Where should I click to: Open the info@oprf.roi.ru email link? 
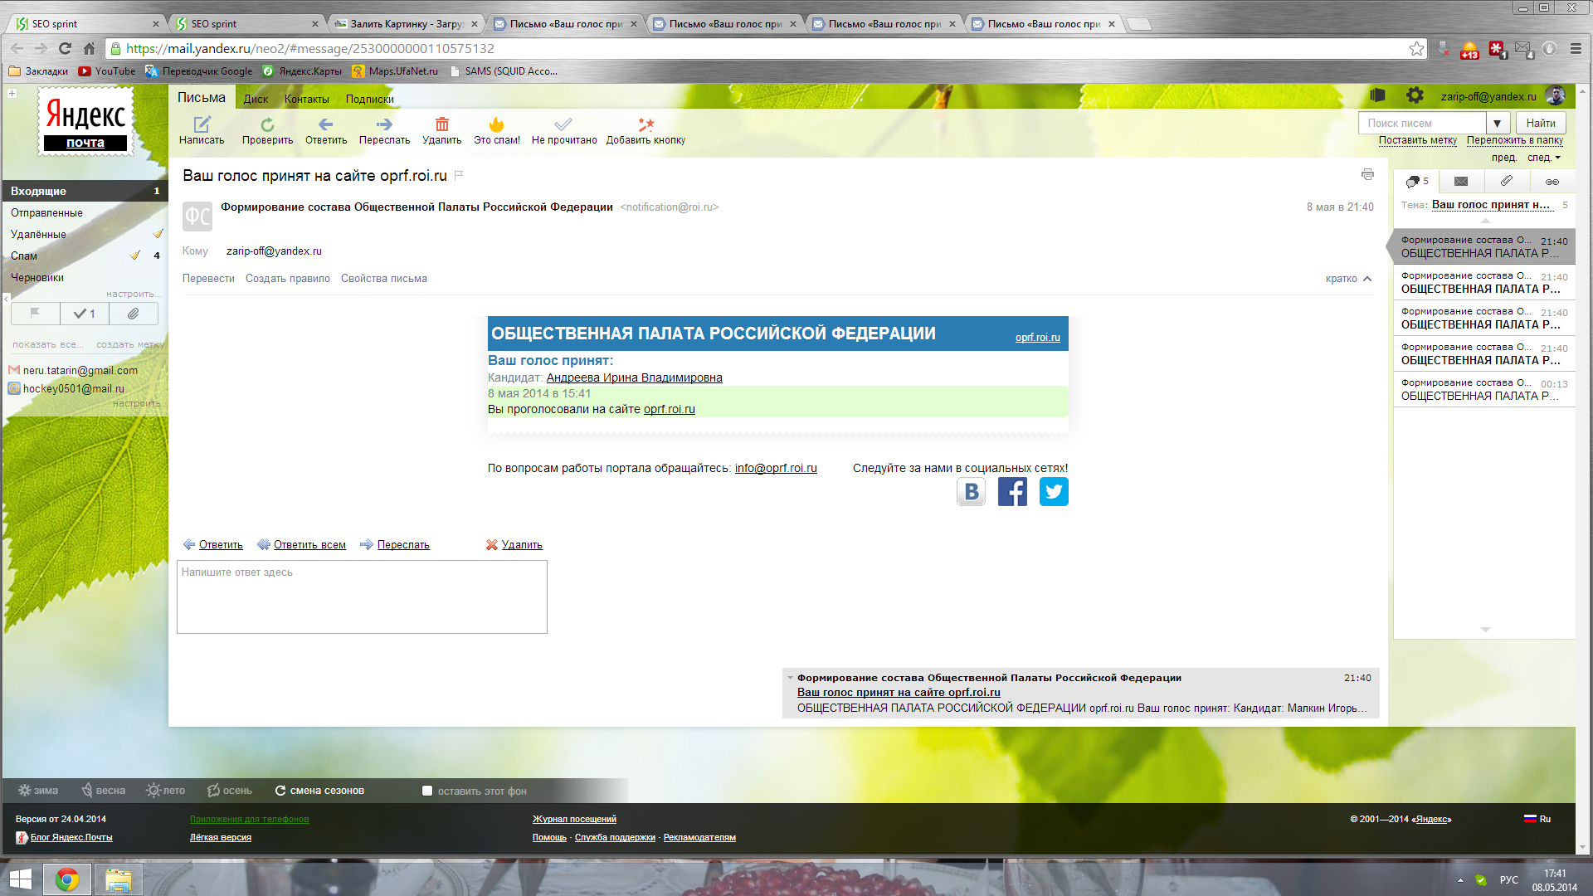tap(775, 468)
